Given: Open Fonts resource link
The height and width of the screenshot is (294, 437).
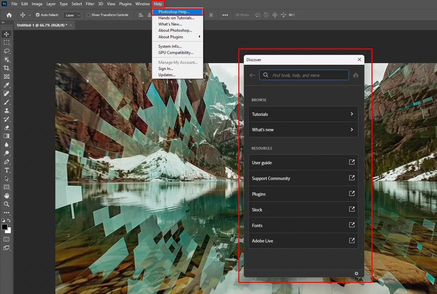Looking at the screenshot, I should (x=303, y=225).
